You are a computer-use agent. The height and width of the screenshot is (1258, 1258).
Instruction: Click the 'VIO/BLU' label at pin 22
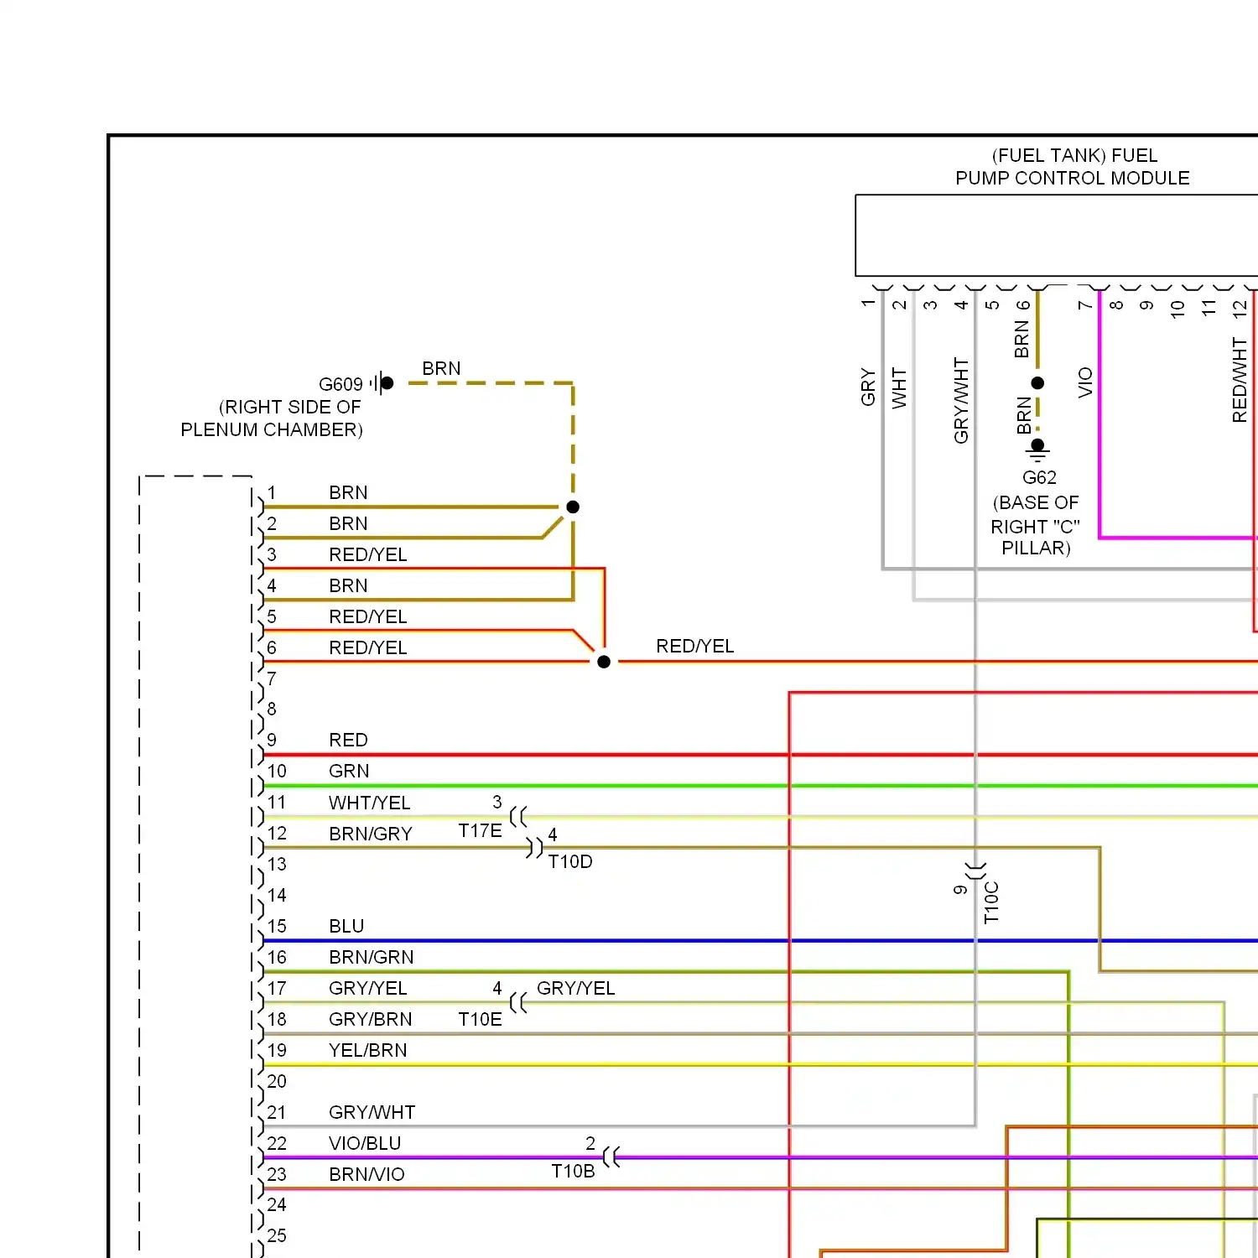(x=365, y=1143)
